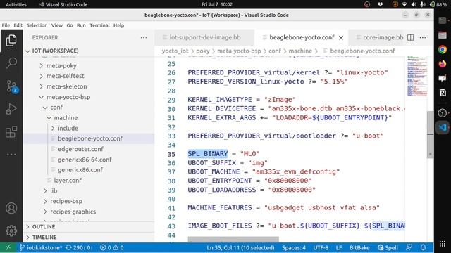451x253 pixels.
Task: Select beaglebone-yocto.conf in explorer tree
Action: [x=89, y=138]
